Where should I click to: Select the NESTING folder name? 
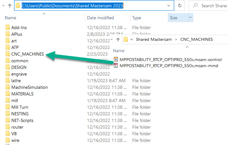[x=20, y=114]
